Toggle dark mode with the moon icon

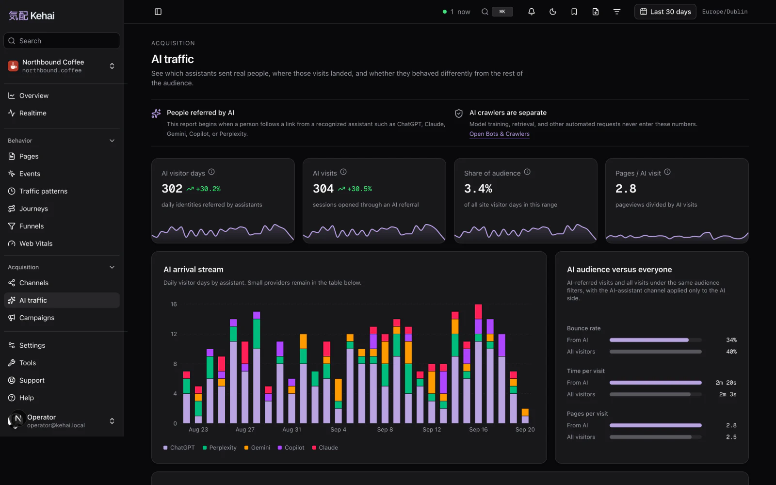pos(553,12)
